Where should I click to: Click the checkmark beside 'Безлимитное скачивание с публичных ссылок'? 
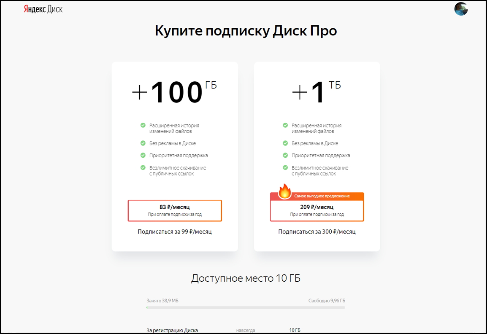point(143,168)
